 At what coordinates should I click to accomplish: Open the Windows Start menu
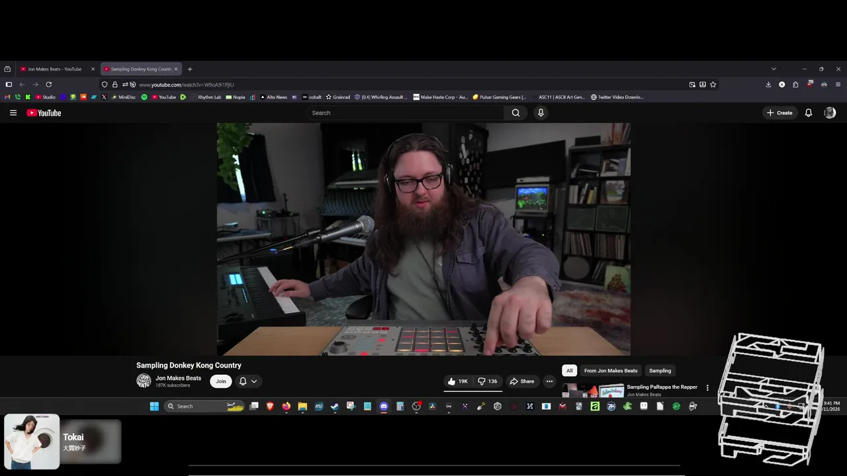tap(154, 407)
